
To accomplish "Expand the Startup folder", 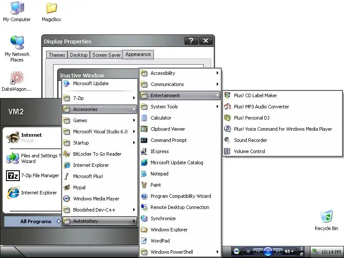I will [100, 143].
